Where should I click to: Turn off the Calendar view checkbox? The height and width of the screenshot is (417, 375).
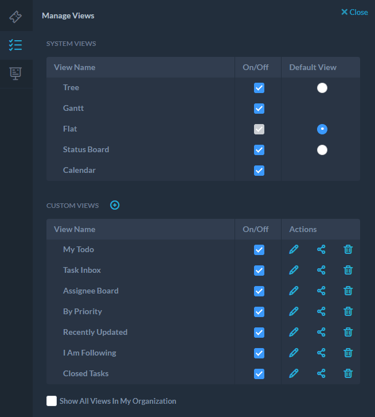(259, 171)
